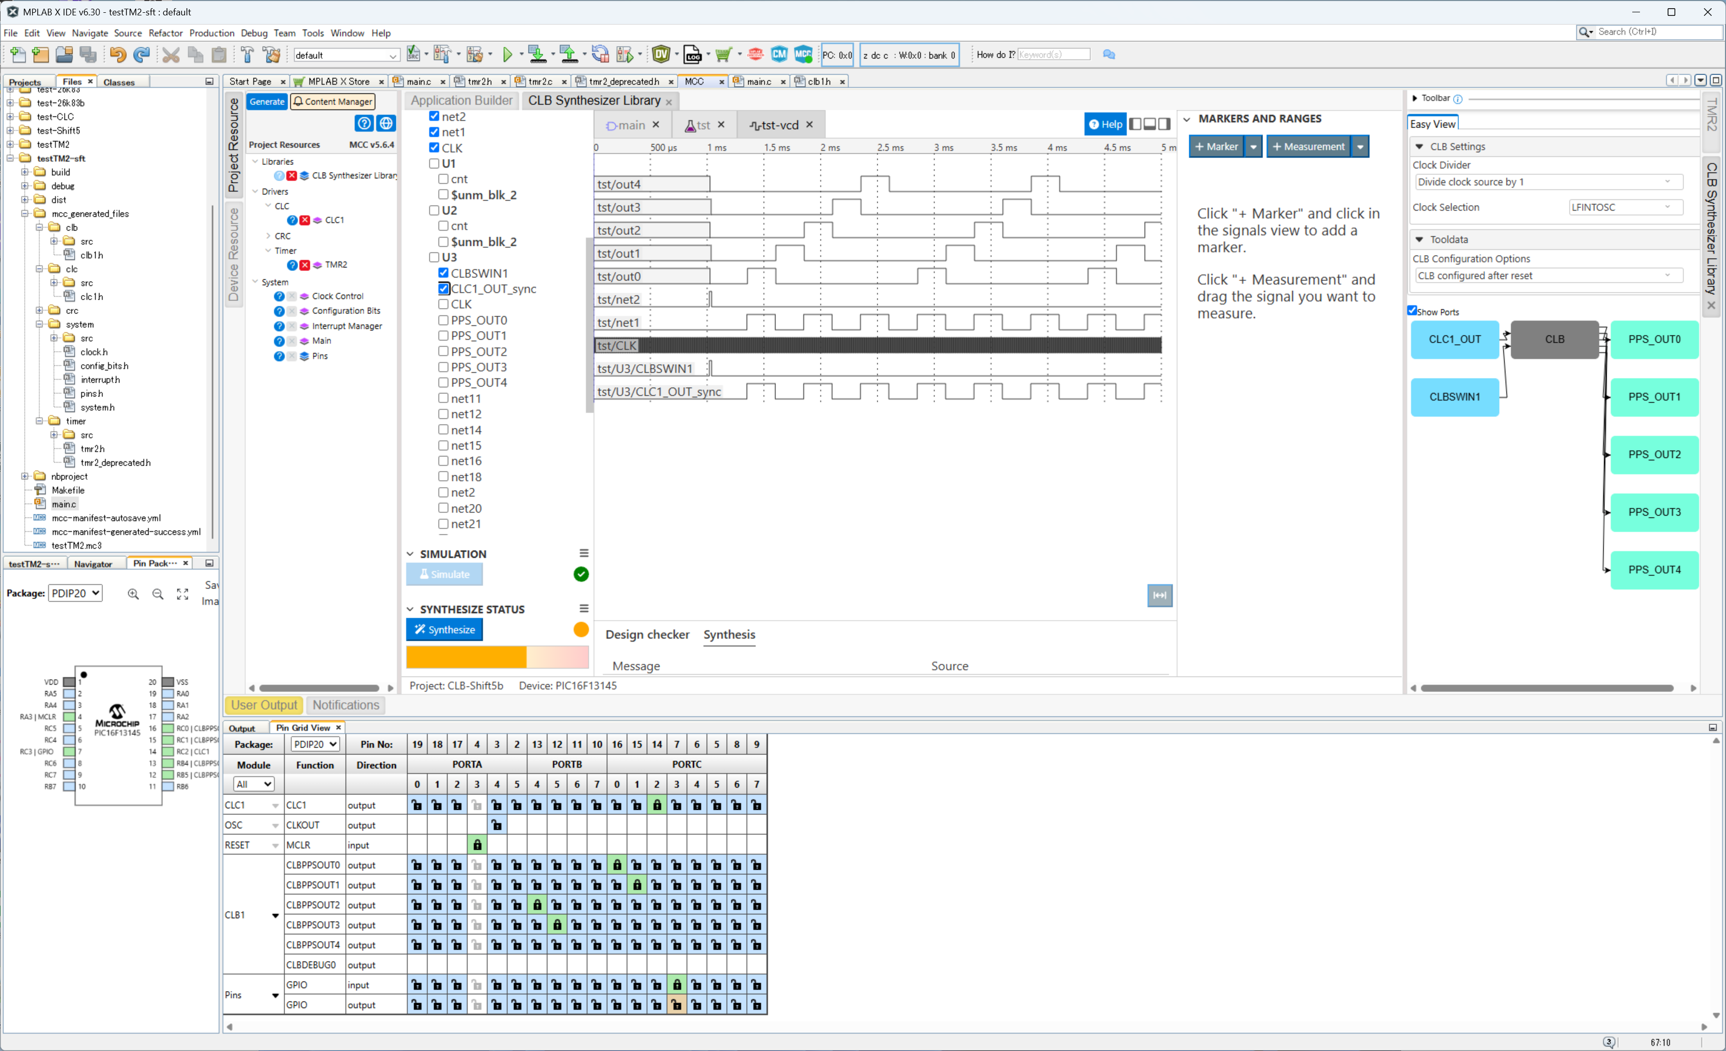Click the Redo toolbar icon
The width and height of the screenshot is (1726, 1051).
click(x=141, y=55)
